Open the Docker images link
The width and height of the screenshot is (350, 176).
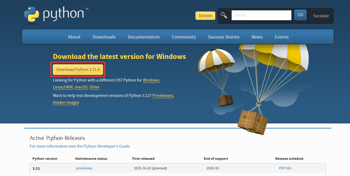click(x=66, y=102)
